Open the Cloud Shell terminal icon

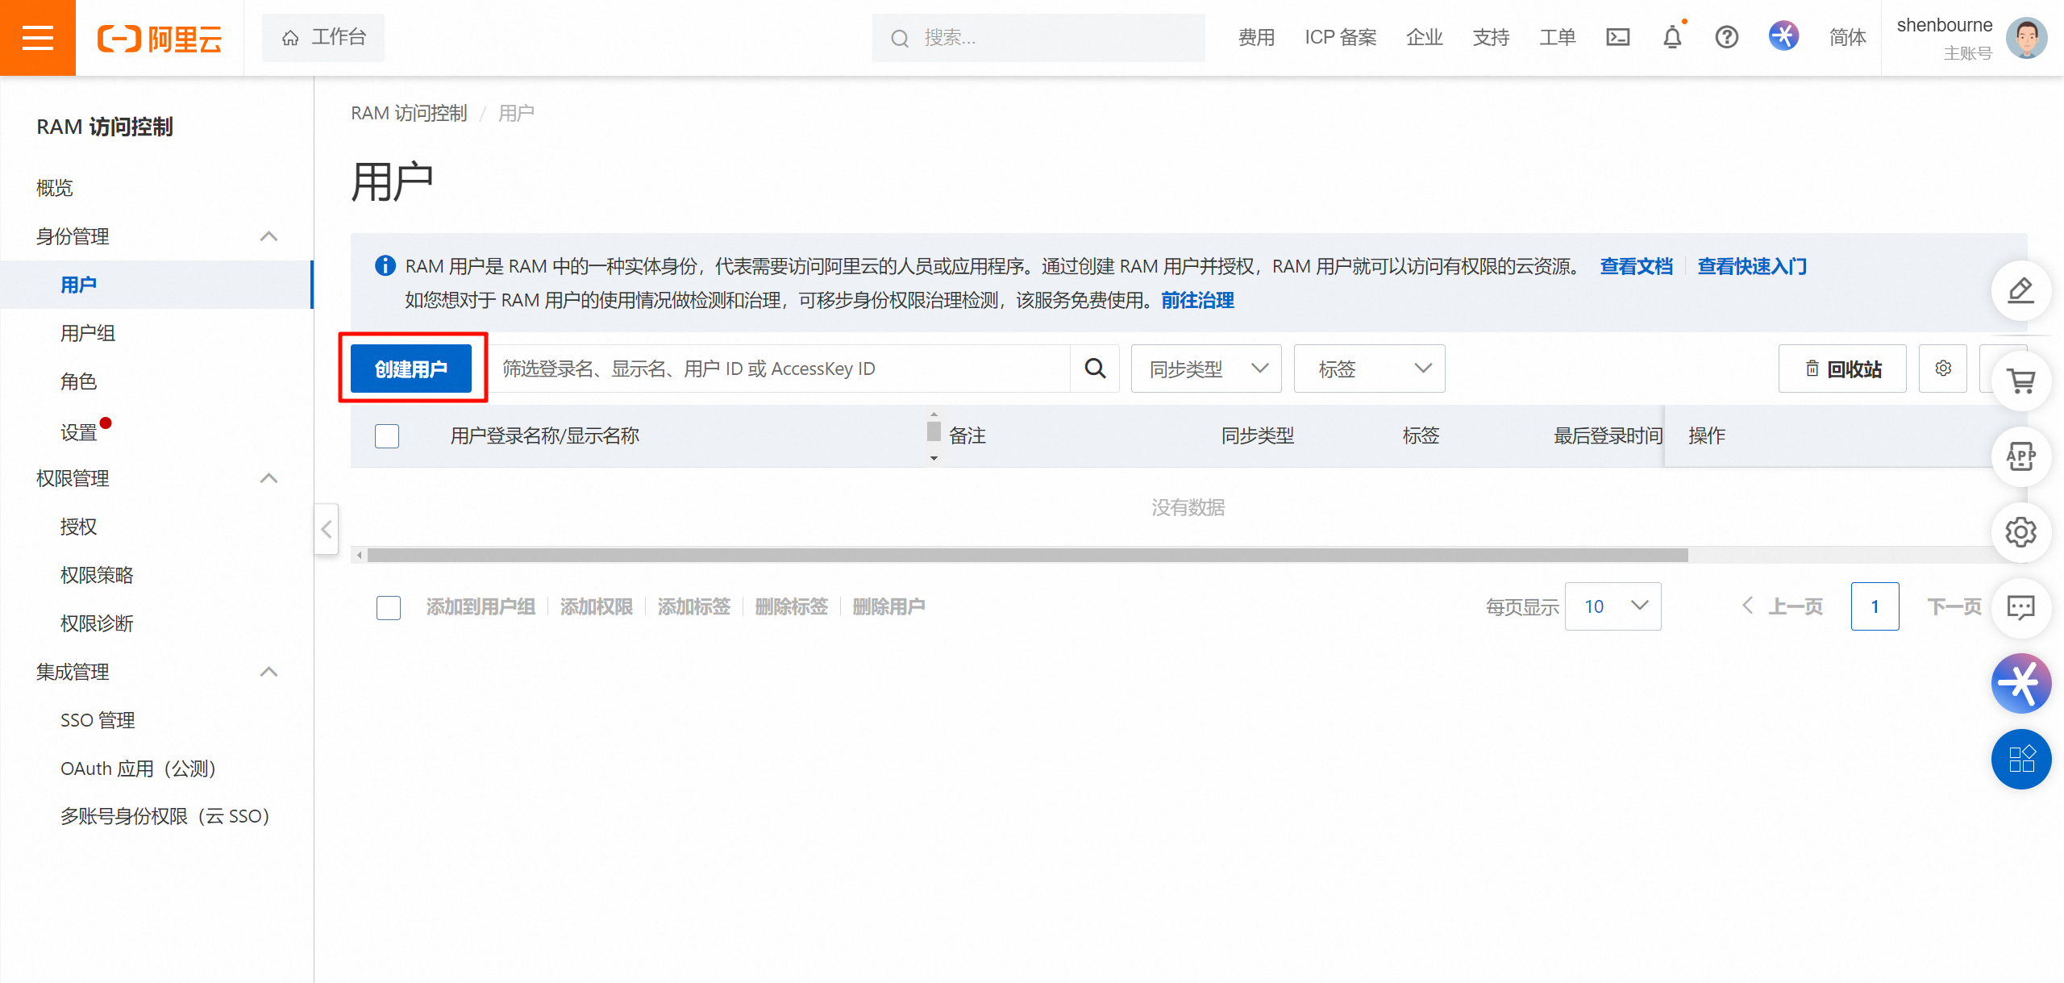(x=1617, y=37)
